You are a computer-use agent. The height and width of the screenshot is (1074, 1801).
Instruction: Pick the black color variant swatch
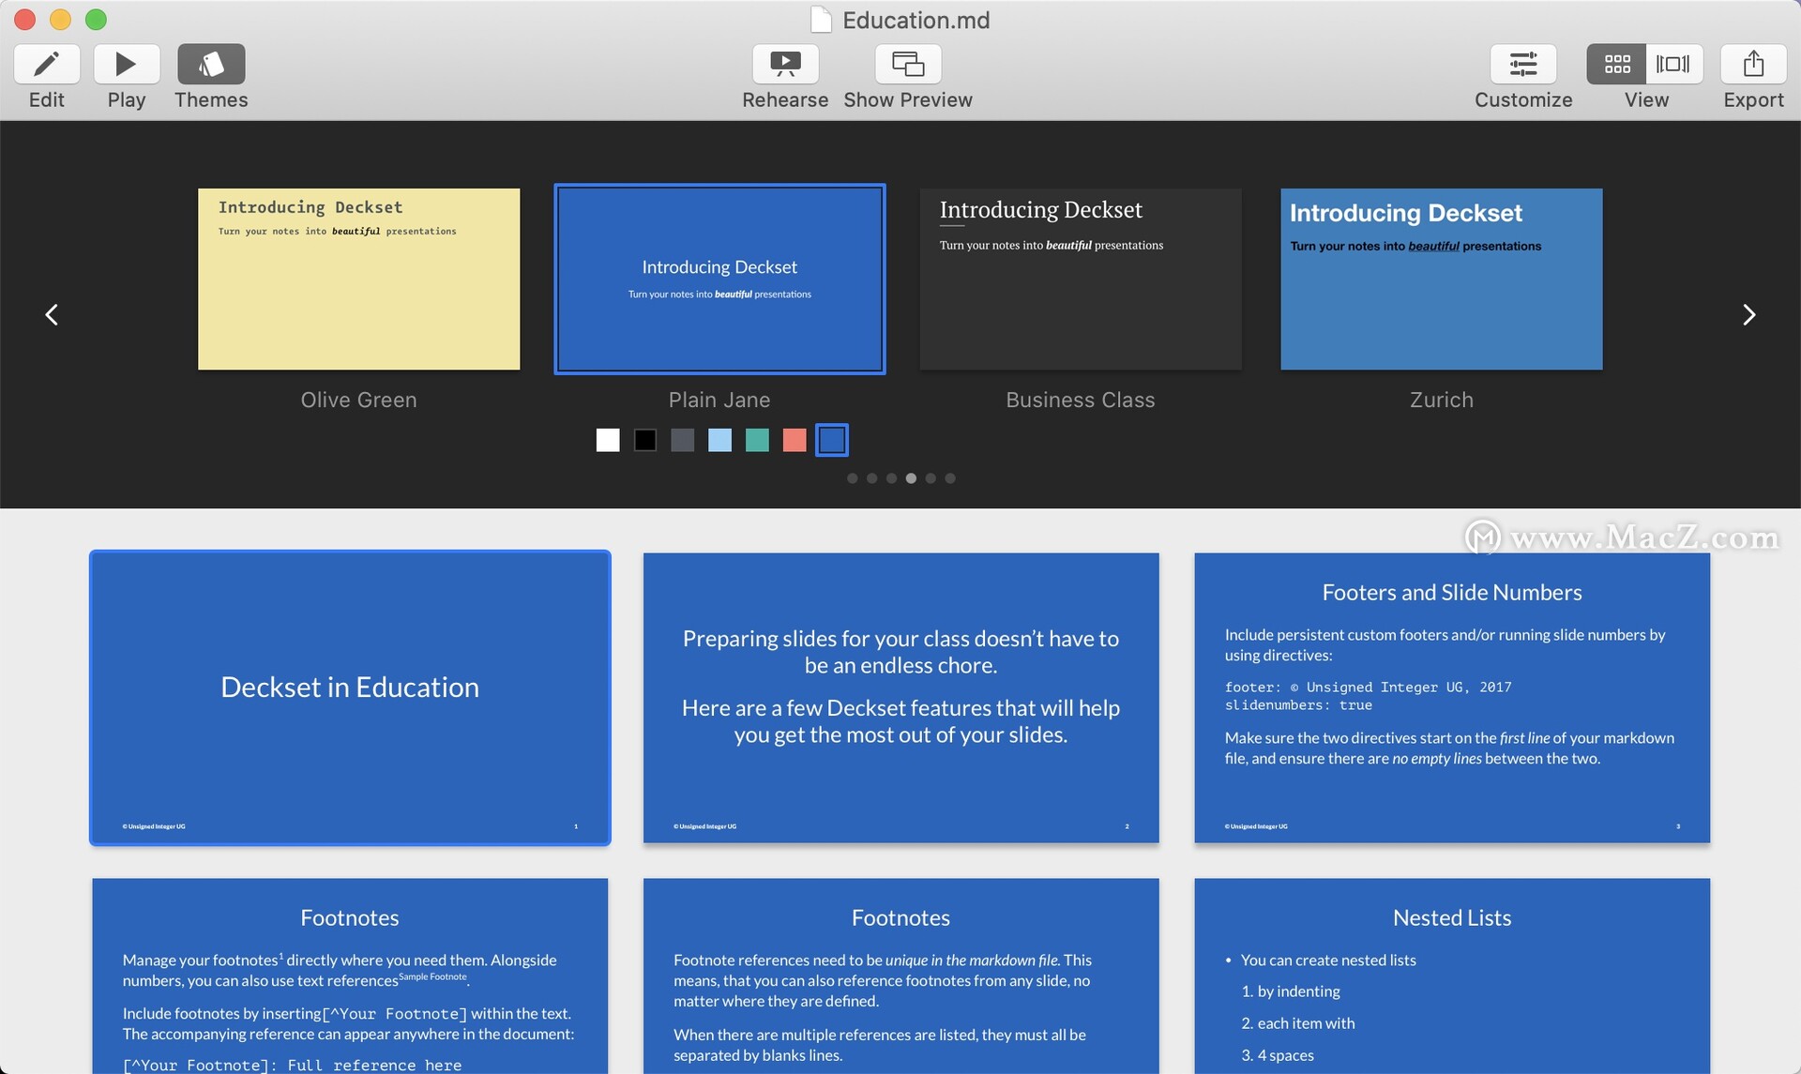point(645,440)
